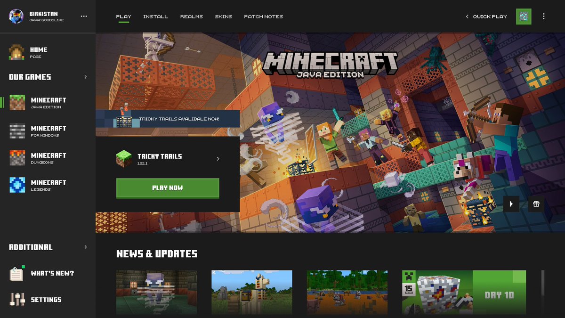Open the swamp wolves news thumbnail
The width and height of the screenshot is (565, 318).
point(347,292)
